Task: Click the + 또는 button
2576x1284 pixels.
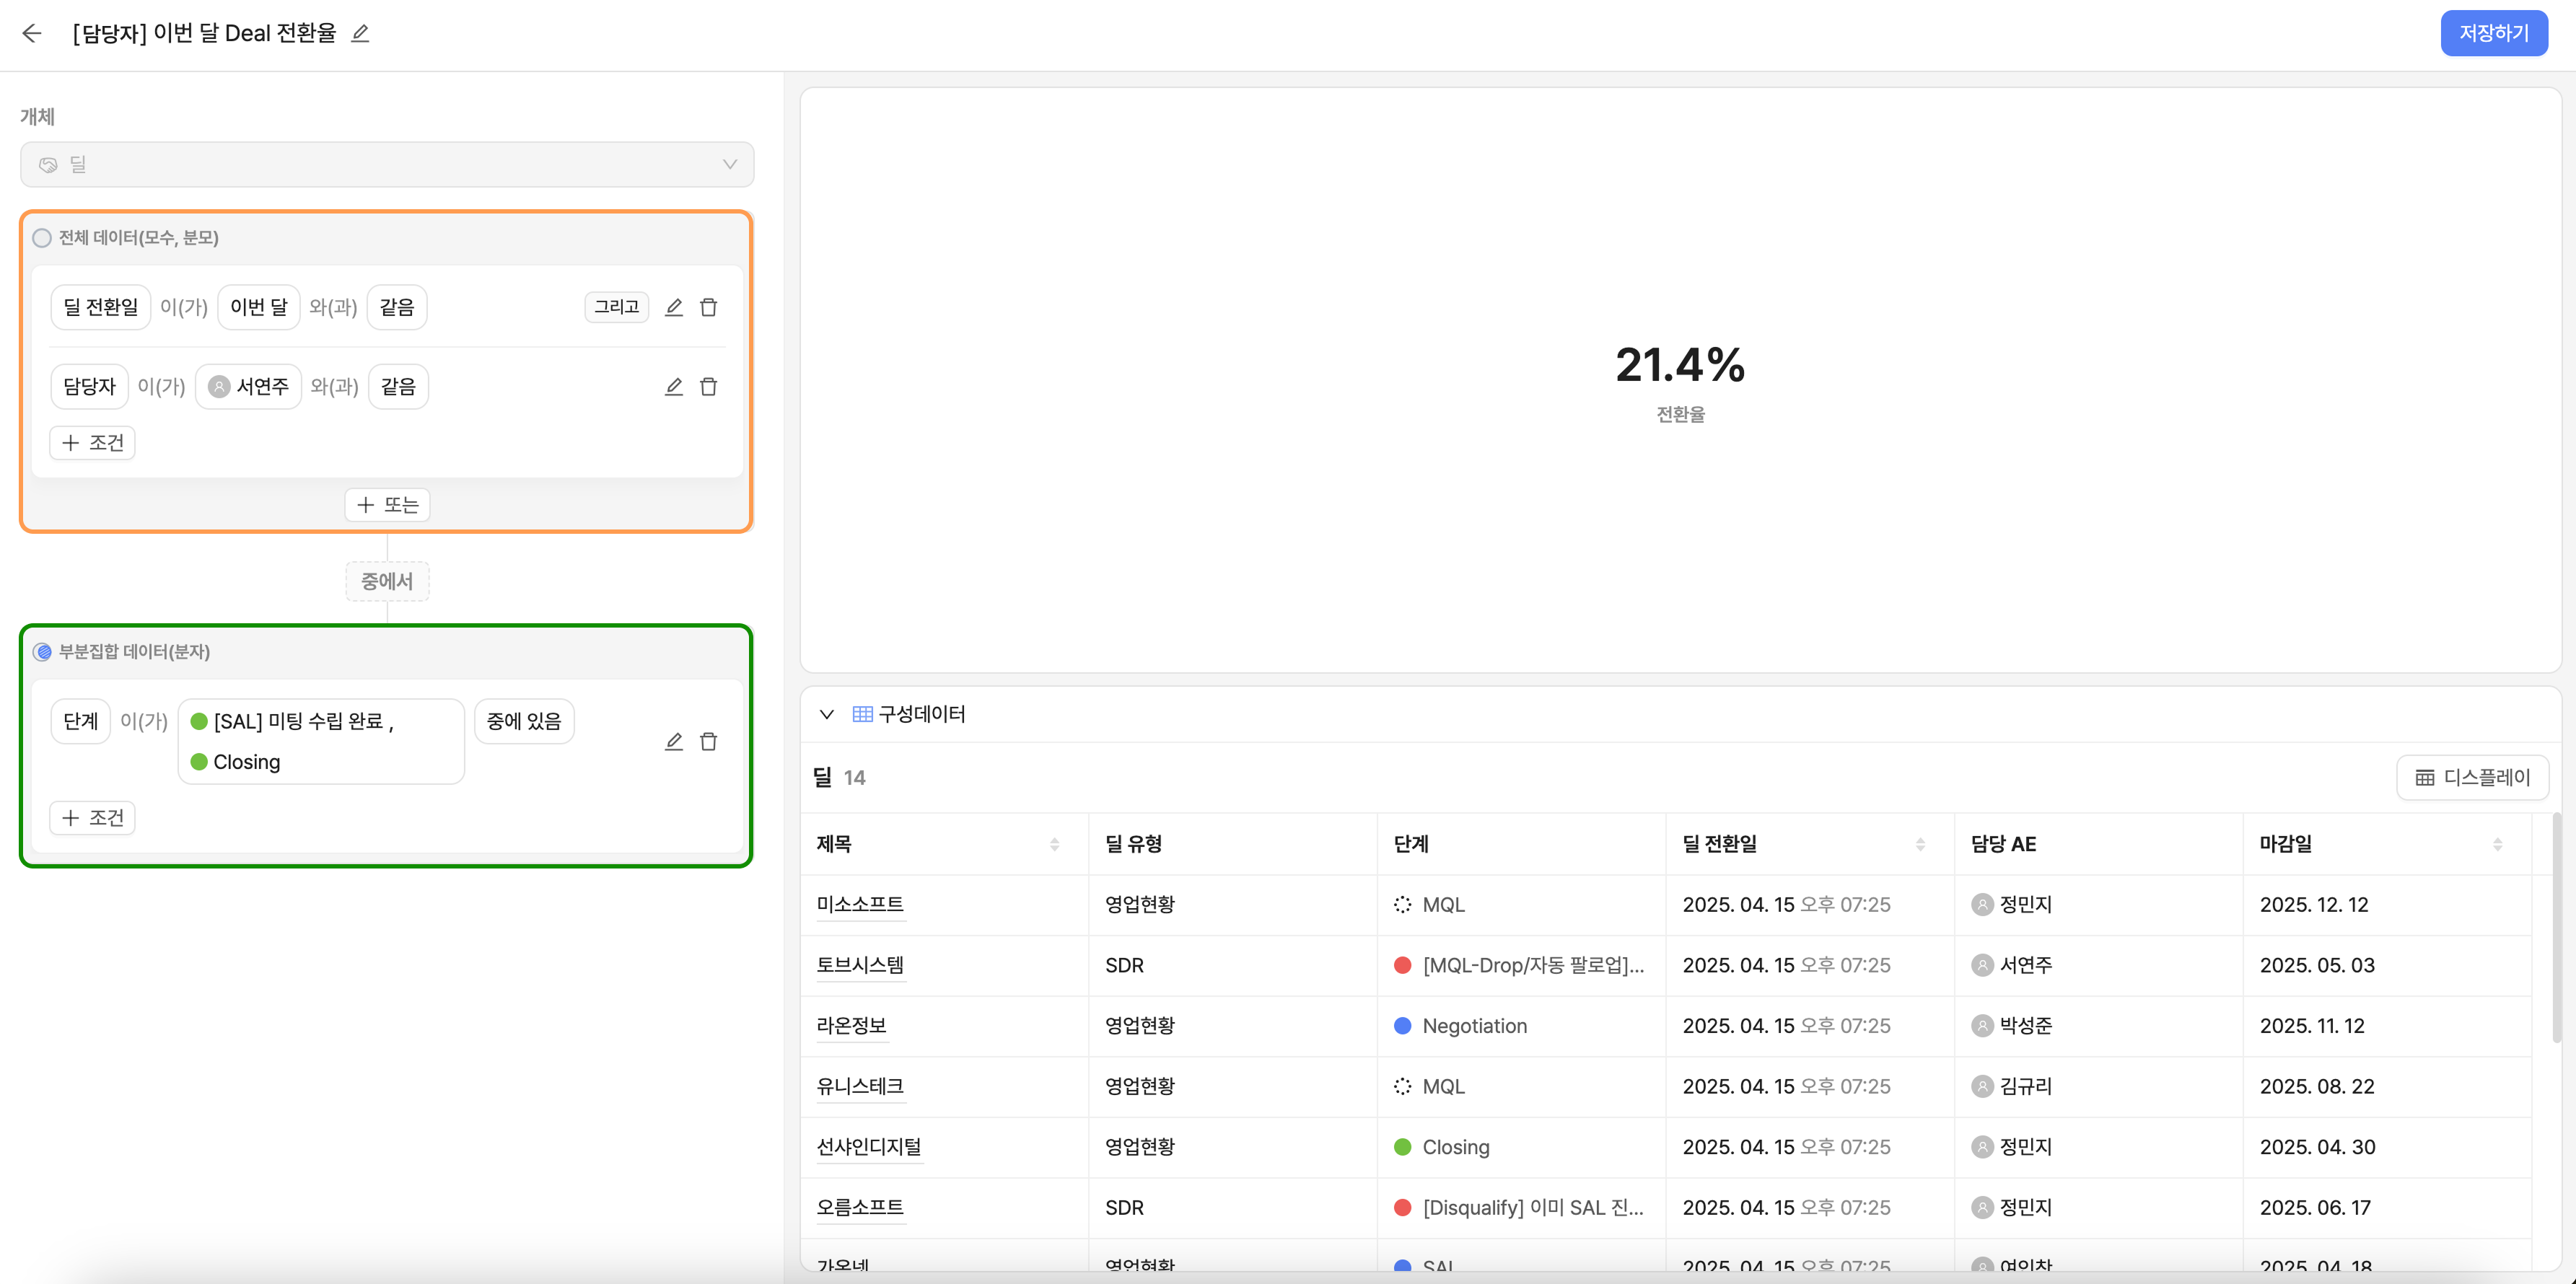Action: point(387,505)
